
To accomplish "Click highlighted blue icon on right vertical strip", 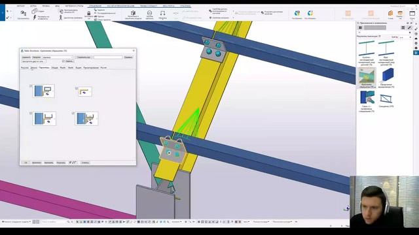I will 416,53.
